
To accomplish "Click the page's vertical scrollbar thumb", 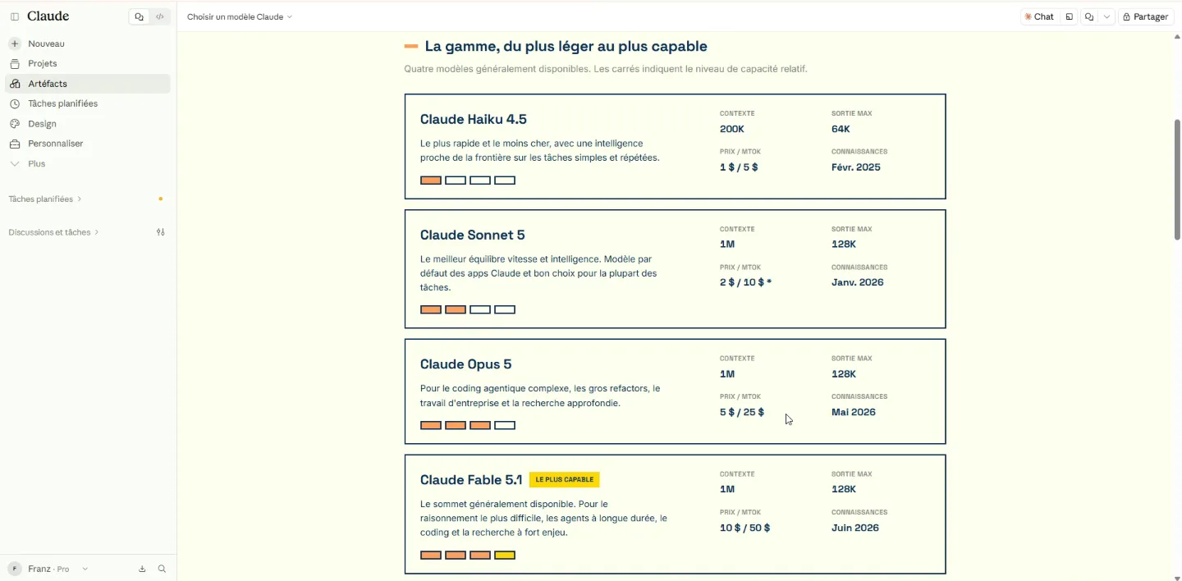I will tap(1177, 179).
